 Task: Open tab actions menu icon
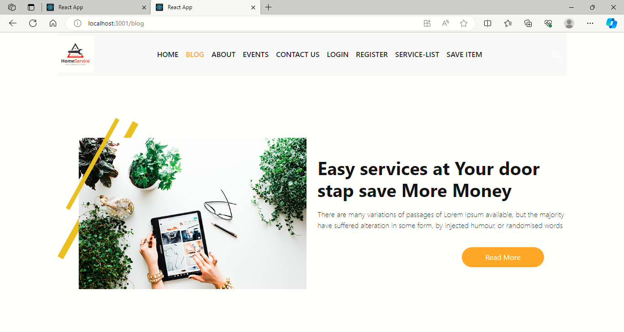(x=31, y=7)
